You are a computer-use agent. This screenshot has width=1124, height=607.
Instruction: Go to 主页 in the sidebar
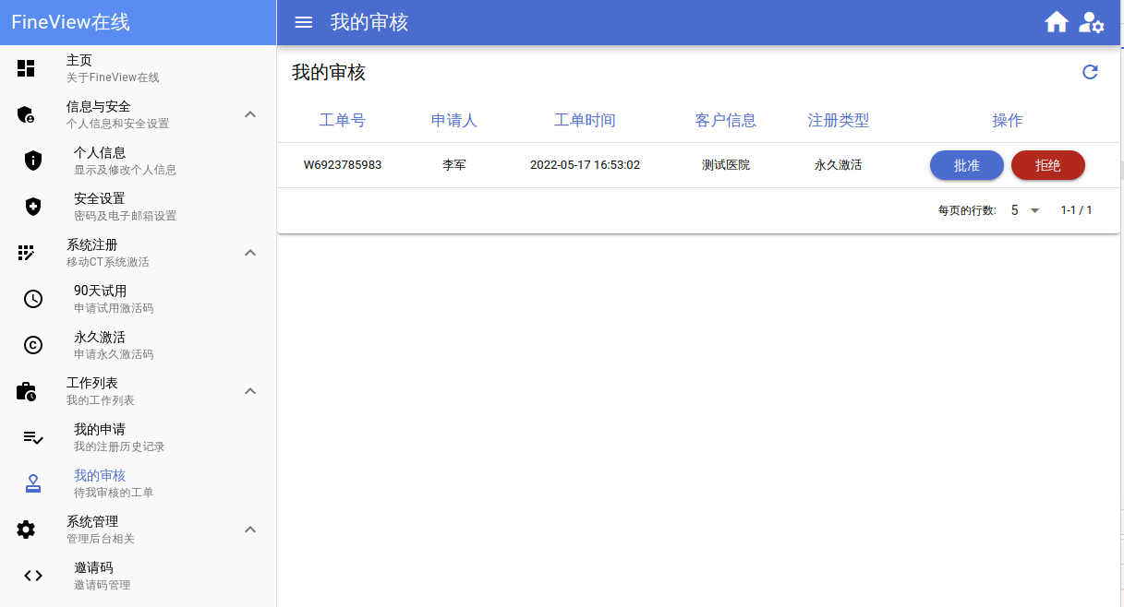(139, 68)
